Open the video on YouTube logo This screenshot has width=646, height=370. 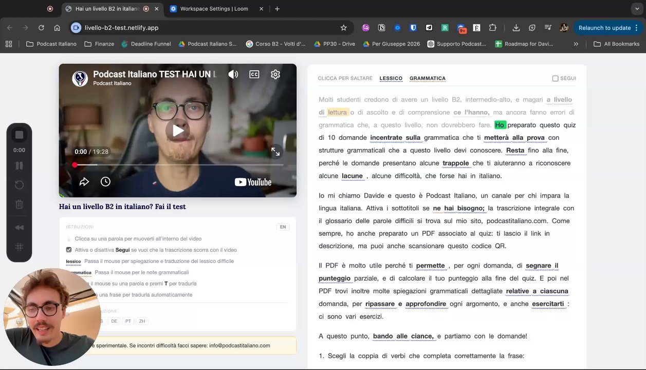253,182
